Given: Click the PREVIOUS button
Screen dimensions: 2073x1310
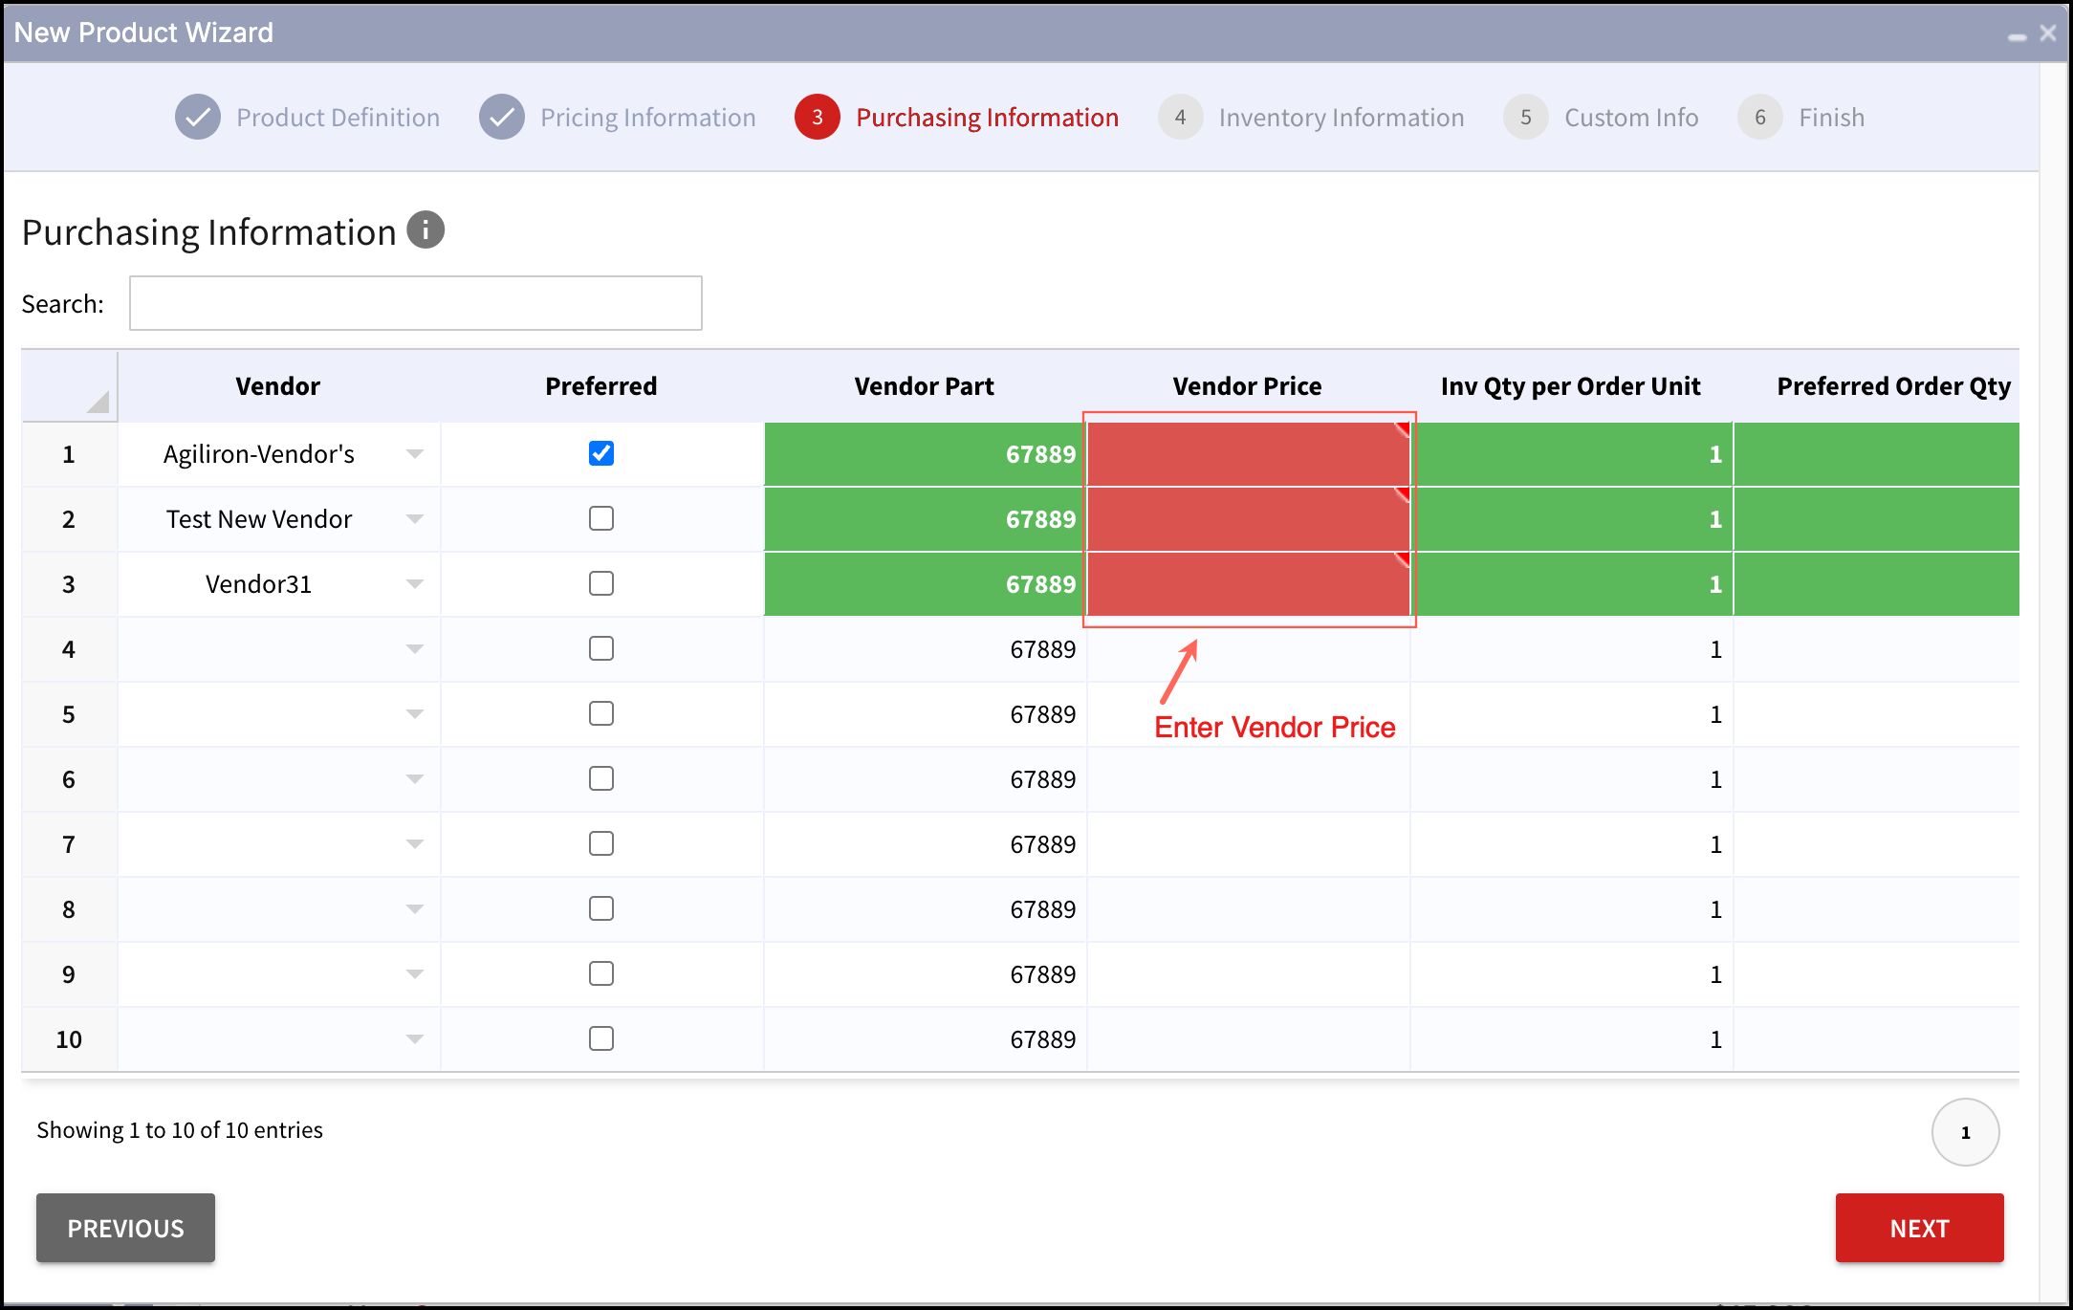Looking at the screenshot, I should [125, 1228].
